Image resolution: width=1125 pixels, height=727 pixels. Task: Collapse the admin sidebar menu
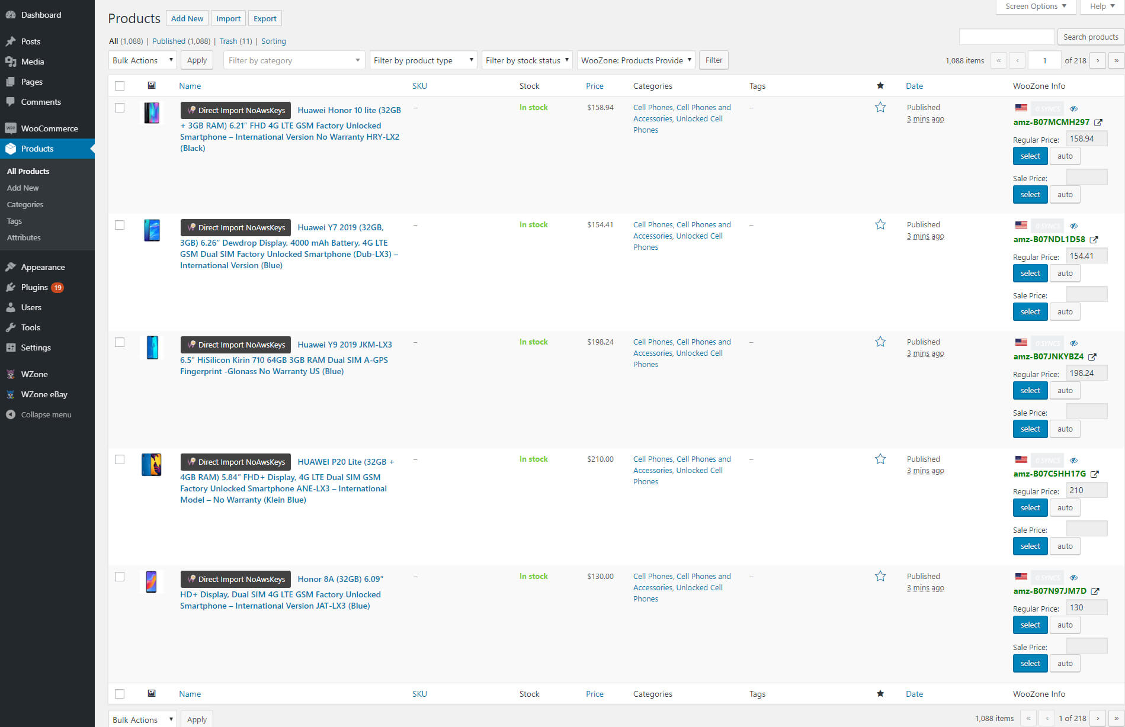coord(46,414)
